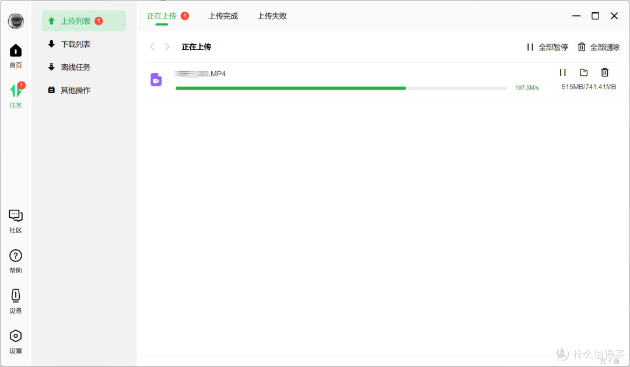
Task: Switch to the 上传完成 tab
Action: (x=223, y=16)
